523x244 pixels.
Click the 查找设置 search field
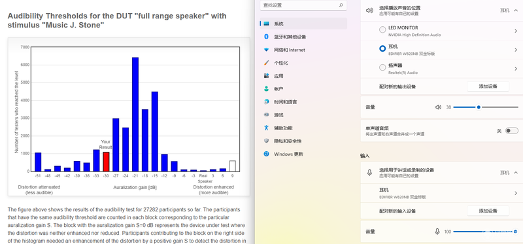303,5
